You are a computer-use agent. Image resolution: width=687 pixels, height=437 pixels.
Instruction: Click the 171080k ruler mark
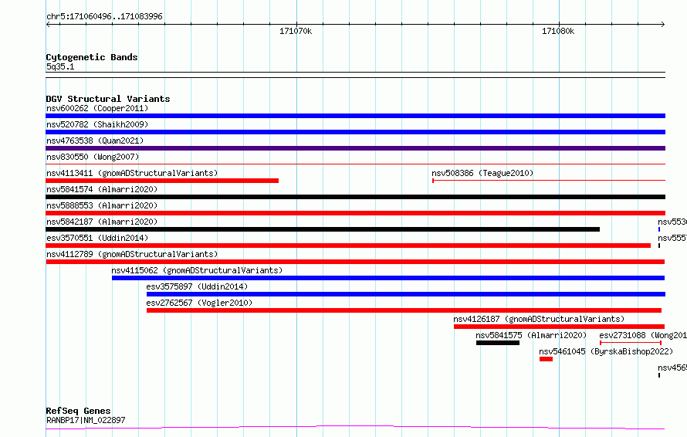[x=558, y=31]
